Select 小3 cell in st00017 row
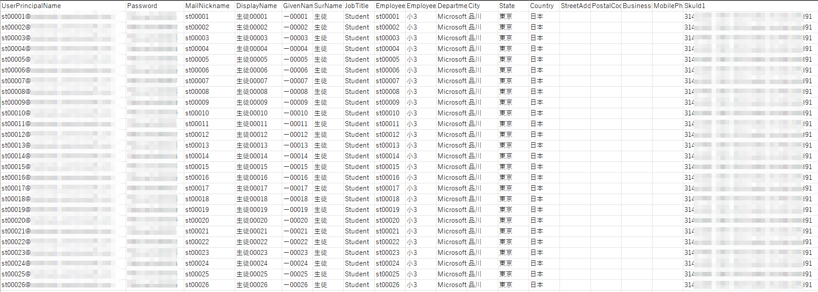The image size is (818, 292). pos(421,188)
